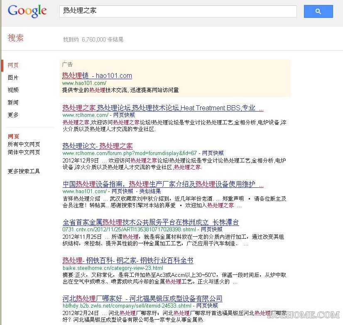Screen dimensions: 343x325
Task: Click the URL baike.steelhome.cn/category-view-23.html
Action: point(113,268)
